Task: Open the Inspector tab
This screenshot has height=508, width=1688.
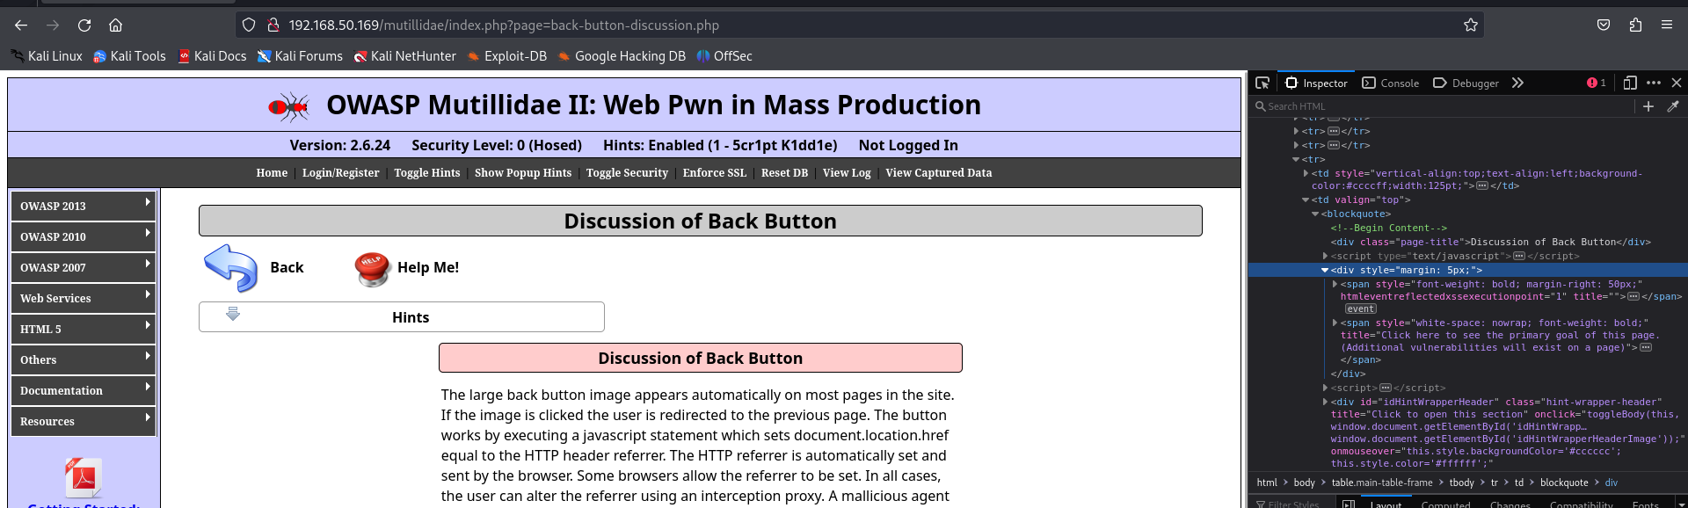Action: pyautogui.click(x=1316, y=83)
